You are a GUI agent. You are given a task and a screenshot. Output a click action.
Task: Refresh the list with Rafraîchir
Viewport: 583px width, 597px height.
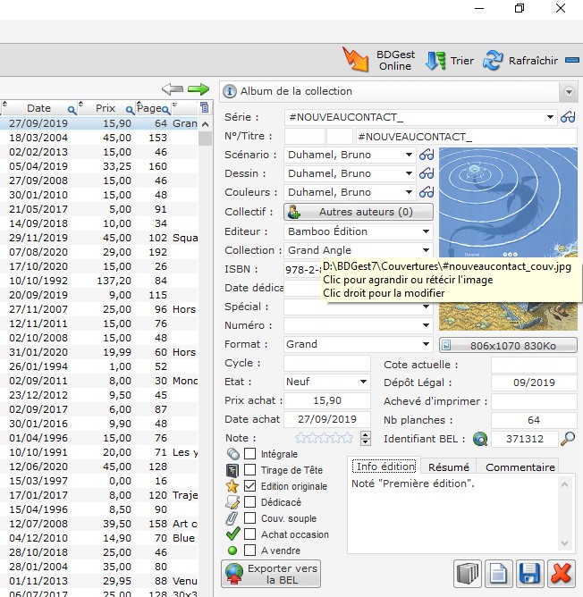[520, 61]
